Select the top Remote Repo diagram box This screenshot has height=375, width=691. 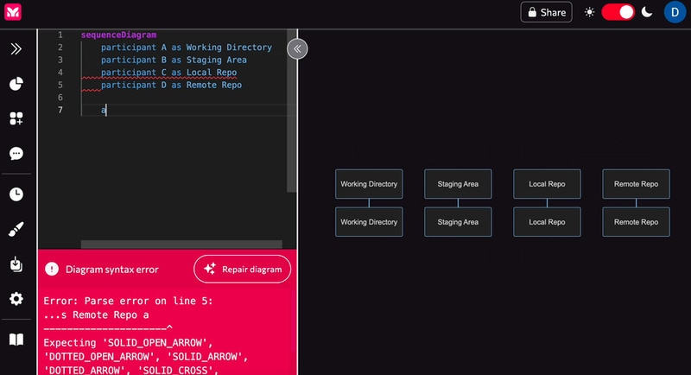click(x=636, y=184)
